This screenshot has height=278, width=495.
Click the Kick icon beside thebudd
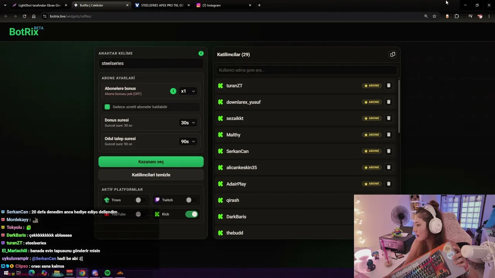[x=220, y=233]
